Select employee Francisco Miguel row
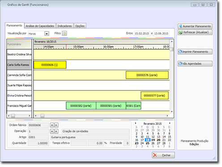The width and height of the screenshot is (222, 167). 19,106
